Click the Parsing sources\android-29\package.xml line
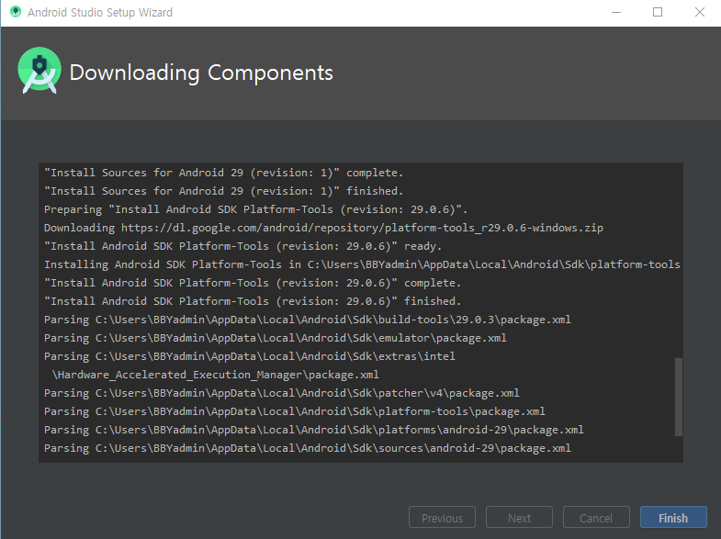The height and width of the screenshot is (539, 721). pyautogui.click(x=307, y=448)
